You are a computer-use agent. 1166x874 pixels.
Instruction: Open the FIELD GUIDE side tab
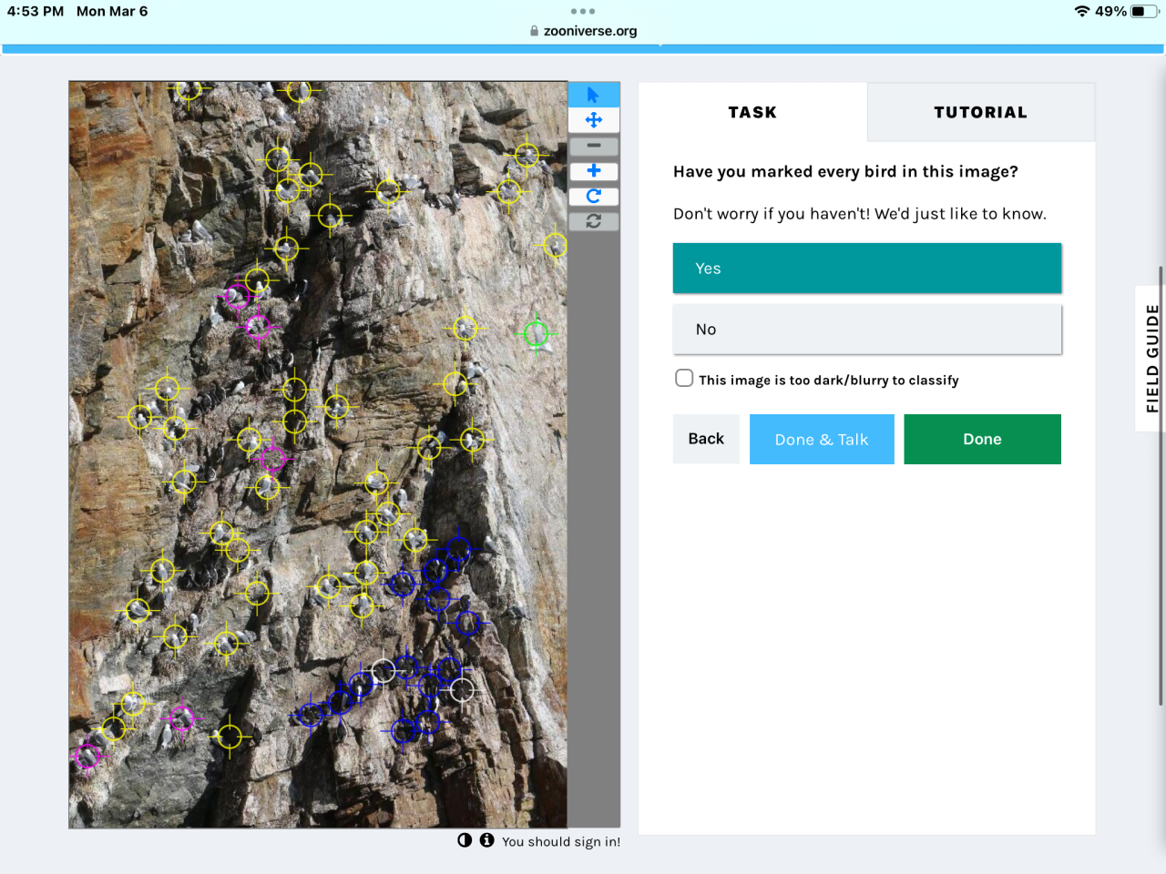tap(1152, 358)
